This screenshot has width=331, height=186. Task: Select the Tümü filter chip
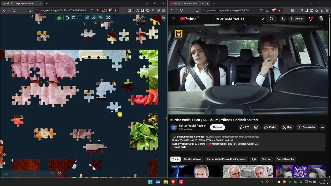pyautogui.click(x=176, y=159)
